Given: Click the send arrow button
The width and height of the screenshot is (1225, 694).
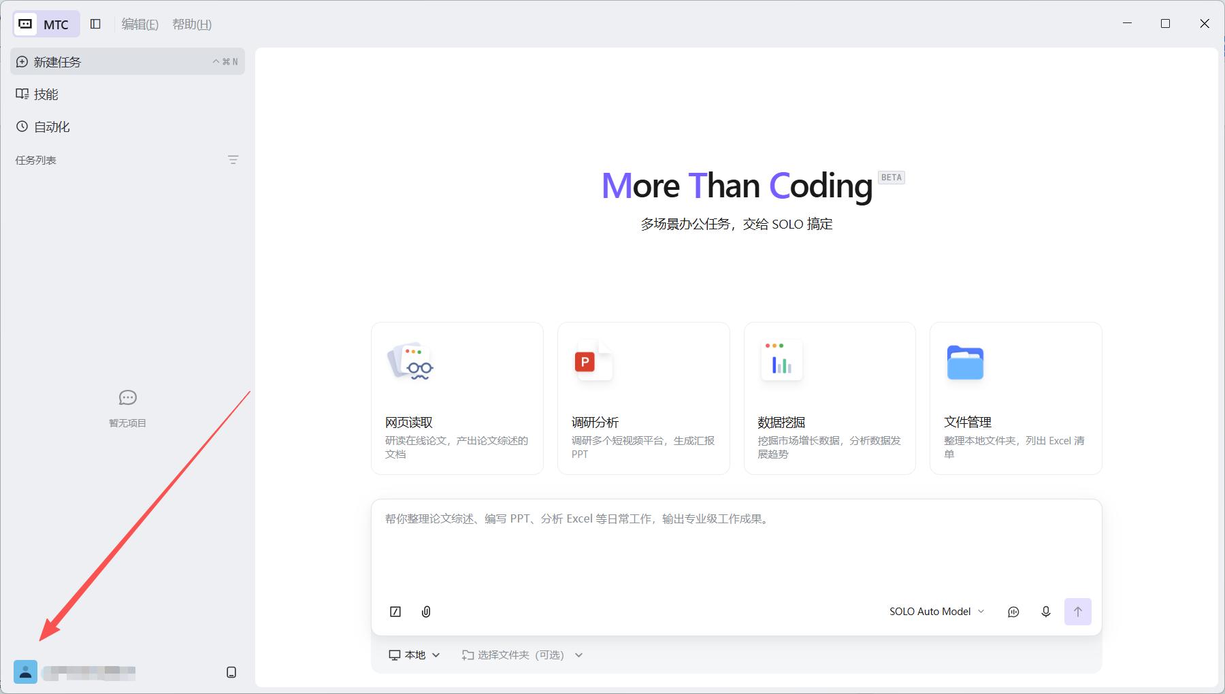Looking at the screenshot, I should pos(1078,612).
